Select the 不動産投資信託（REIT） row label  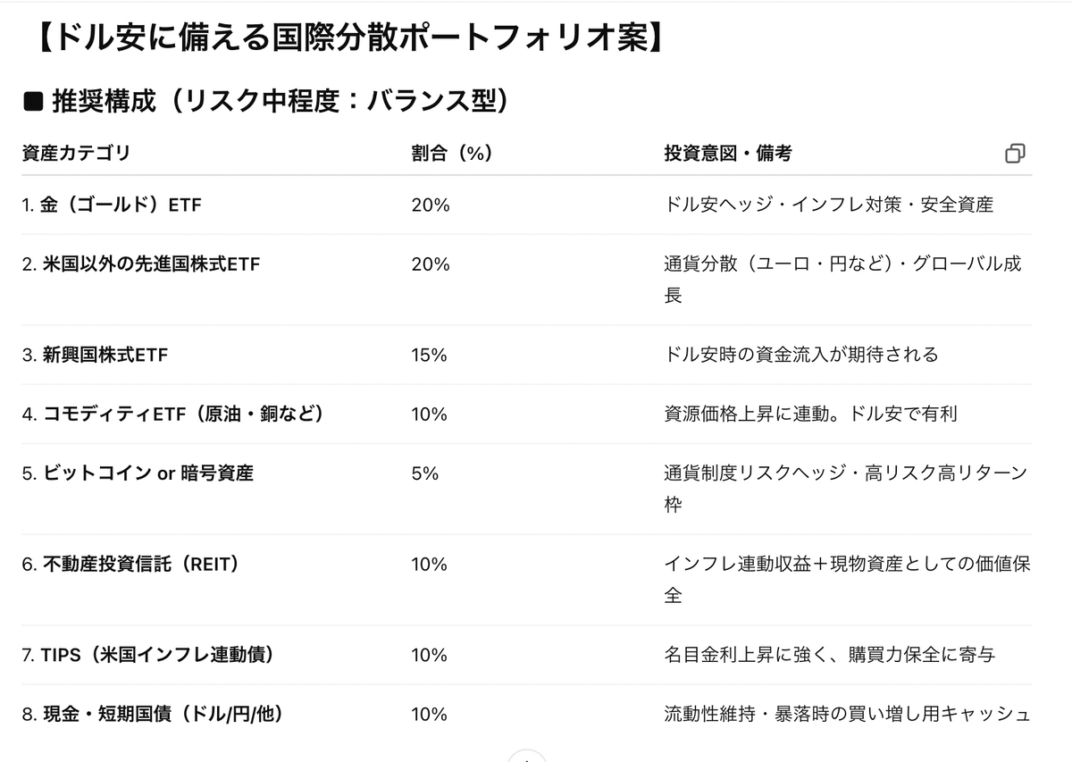[x=130, y=564]
